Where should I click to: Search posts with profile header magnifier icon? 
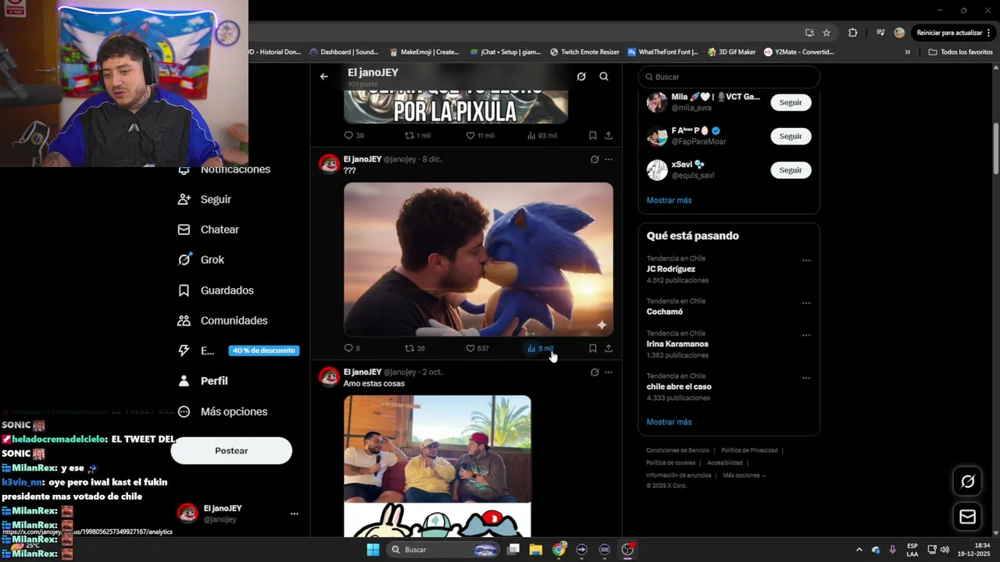tap(604, 76)
